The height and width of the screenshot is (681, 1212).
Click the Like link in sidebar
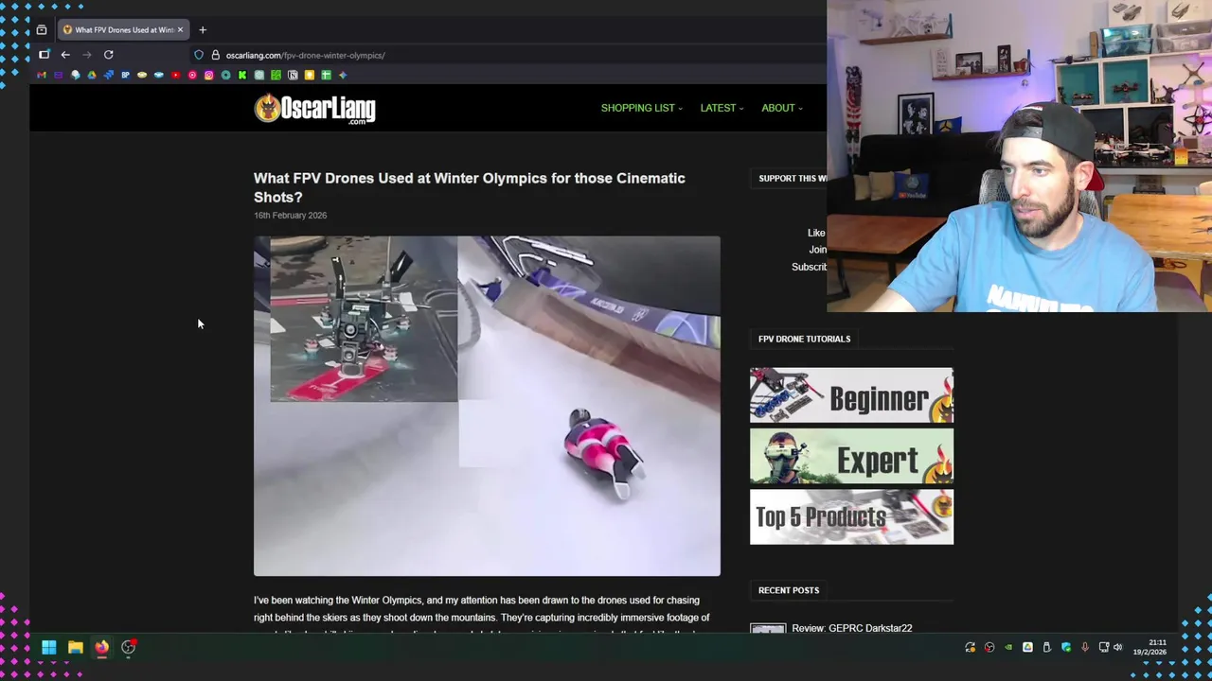(816, 233)
